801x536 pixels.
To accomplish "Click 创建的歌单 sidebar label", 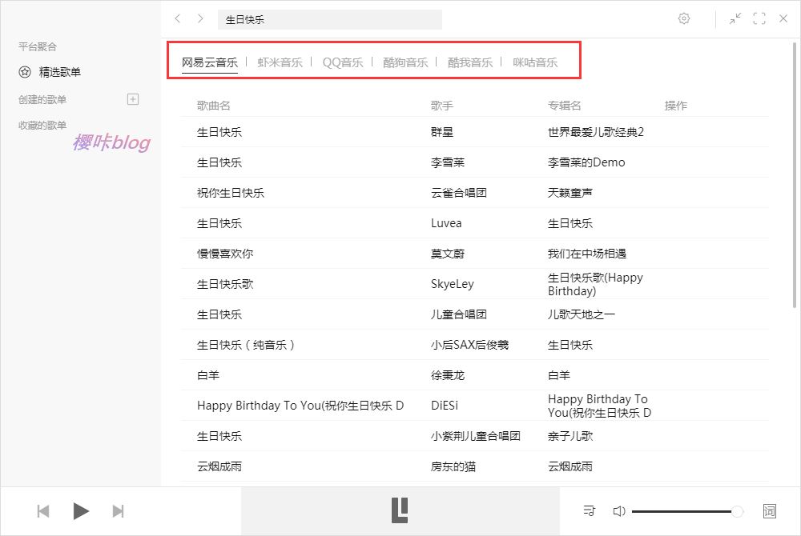I will [x=42, y=99].
